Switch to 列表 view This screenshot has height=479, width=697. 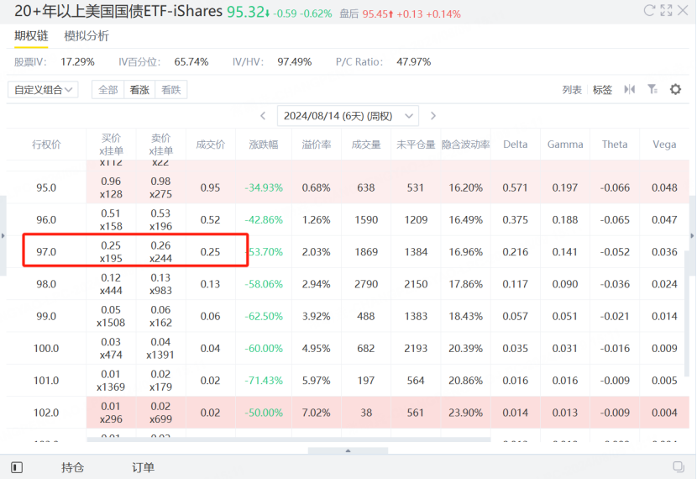click(x=572, y=90)
